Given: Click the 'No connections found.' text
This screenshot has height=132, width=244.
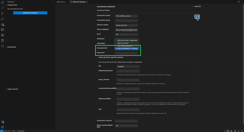Looking at the screenshot, I should click(x=15, y=9).
